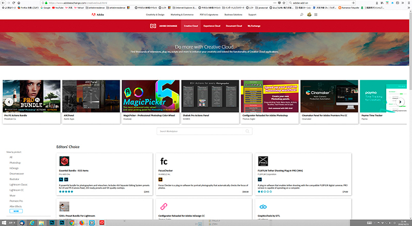Viewport: 412px width, 226px height.
Task: Open the user profile avatar
Action: coord(310,15)
